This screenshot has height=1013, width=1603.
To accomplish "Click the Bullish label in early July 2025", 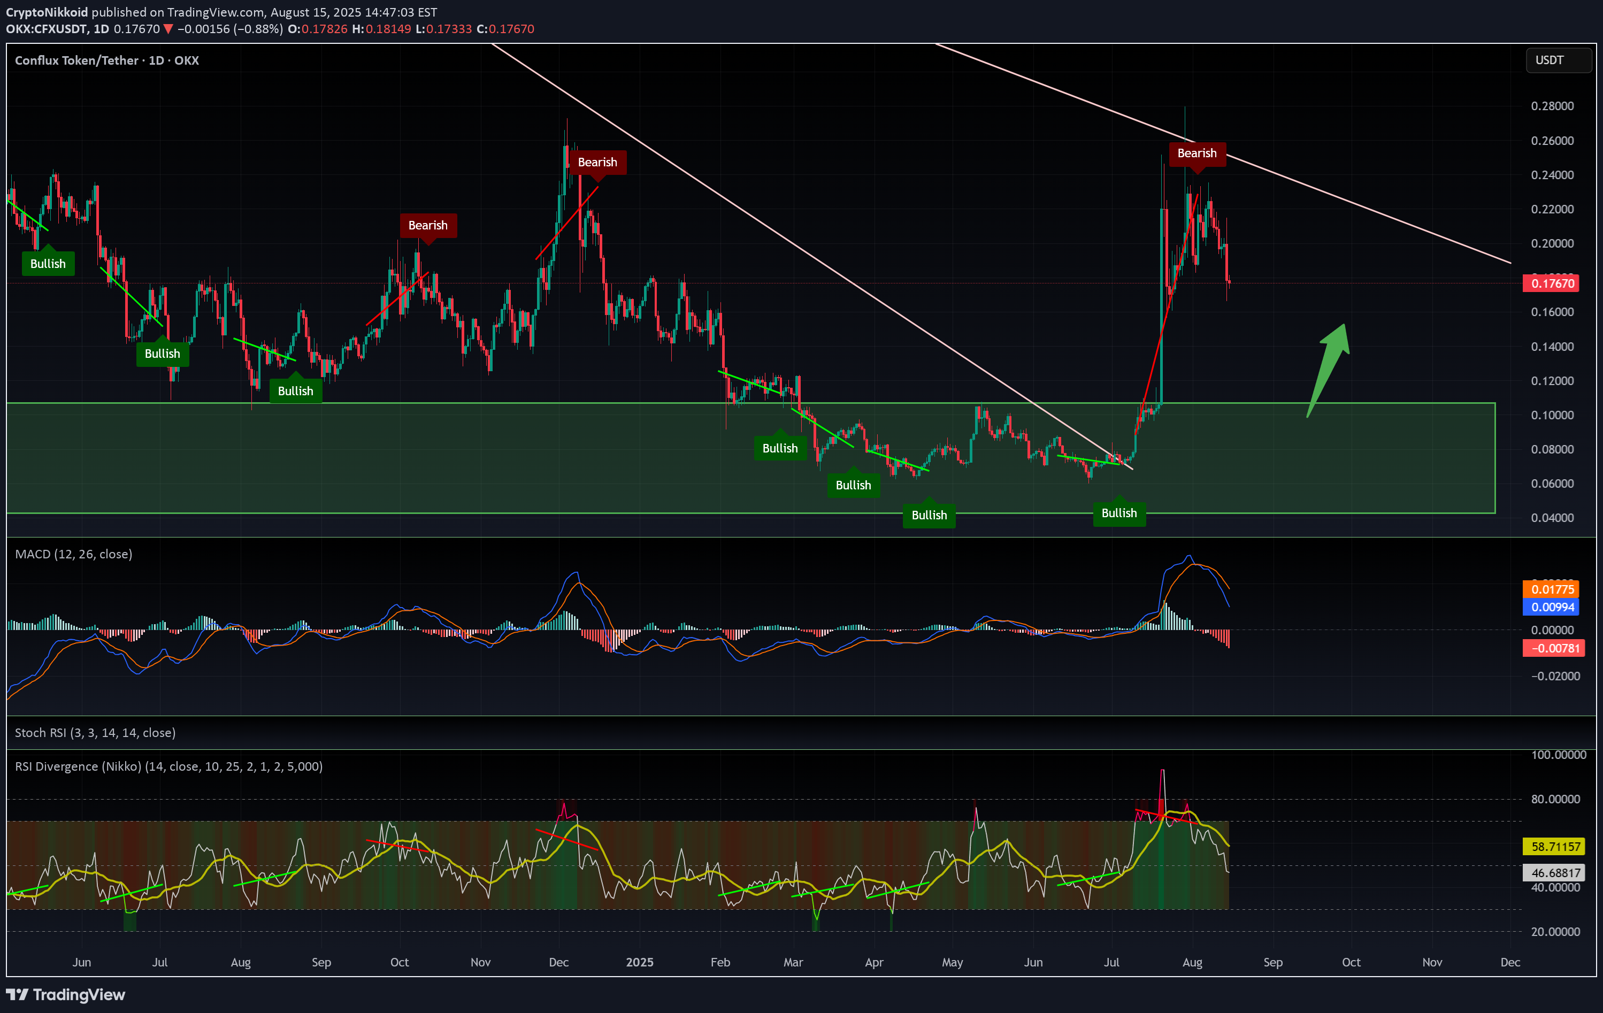I will click(1119, 513).
